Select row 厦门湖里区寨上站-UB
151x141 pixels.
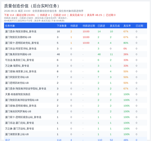(x=75, y=134)
